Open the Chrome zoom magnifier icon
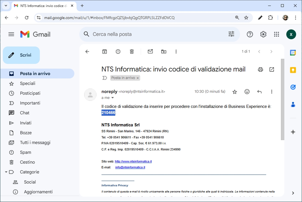The width and height of the screenshot is (302, 202). pyautogui.click(x=237, y=18)
